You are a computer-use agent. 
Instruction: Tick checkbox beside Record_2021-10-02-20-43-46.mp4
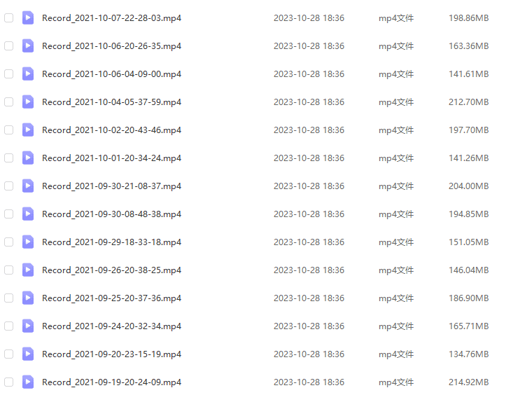coord(8,130)
